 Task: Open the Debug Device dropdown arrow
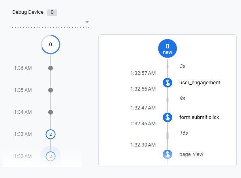(x=87, y=22)
